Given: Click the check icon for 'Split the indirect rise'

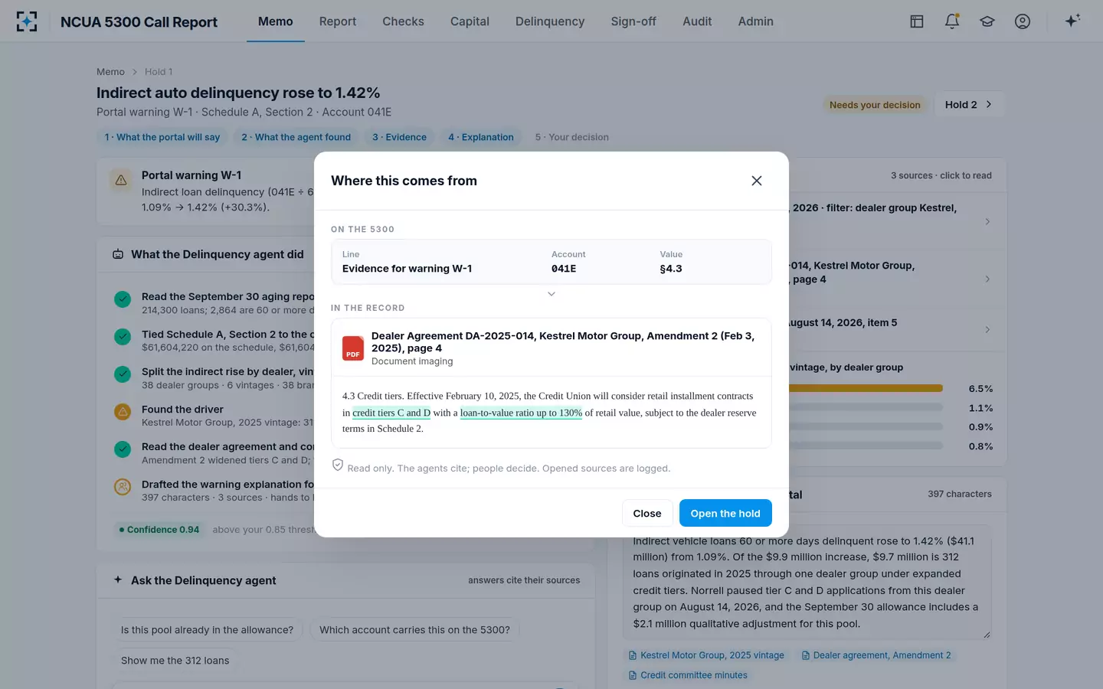Looking at the screenshot, I should pyautogui.click(x=123, y=374).
